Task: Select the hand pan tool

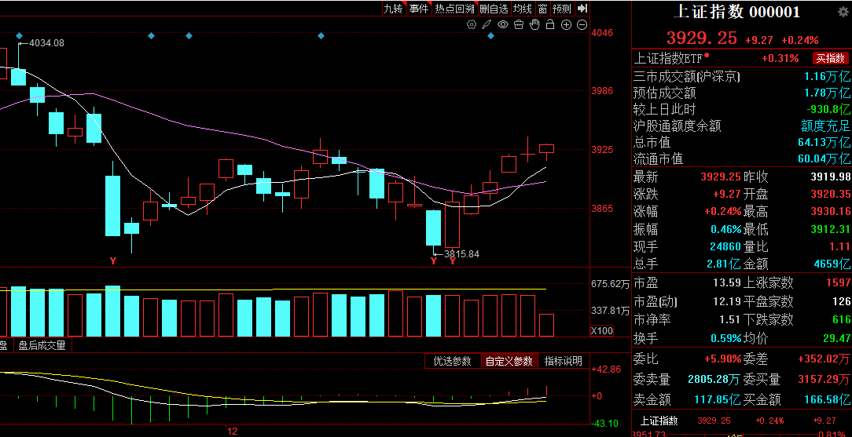Action: point(534,25)
